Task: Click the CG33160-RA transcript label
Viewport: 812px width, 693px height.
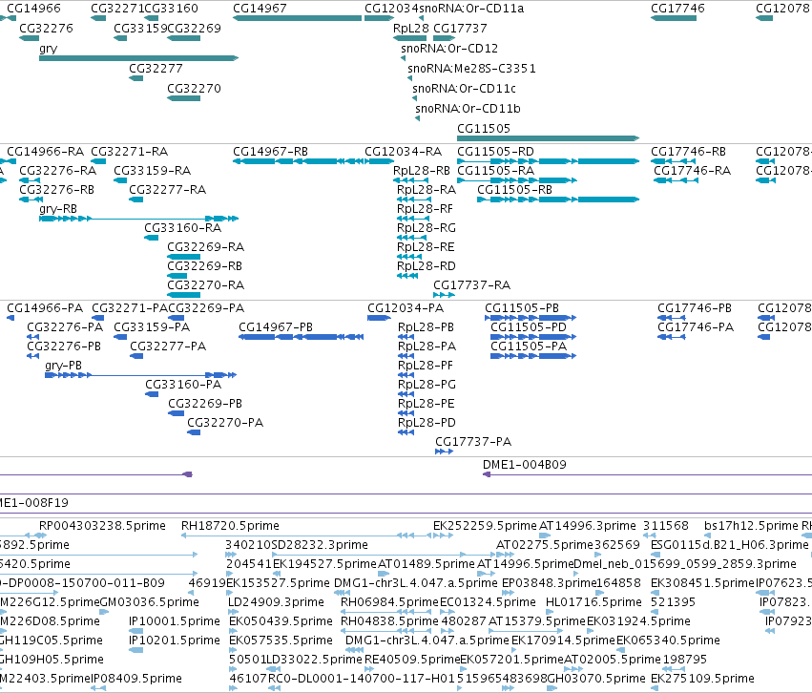Action: point(183,228)
